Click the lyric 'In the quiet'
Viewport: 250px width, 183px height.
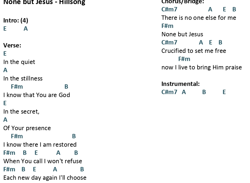(19, 62)
